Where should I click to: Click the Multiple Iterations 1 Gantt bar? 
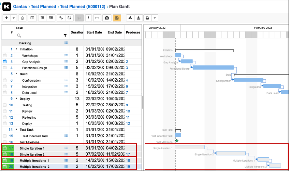click(263, 159)
